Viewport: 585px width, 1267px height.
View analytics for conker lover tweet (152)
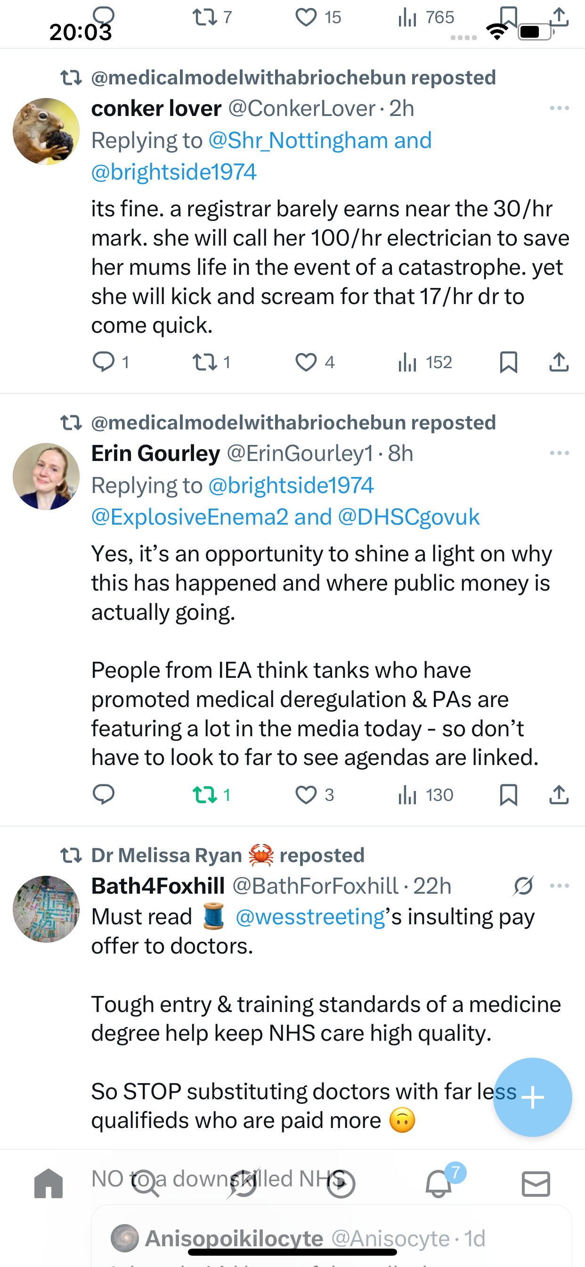tap(425, 362)
